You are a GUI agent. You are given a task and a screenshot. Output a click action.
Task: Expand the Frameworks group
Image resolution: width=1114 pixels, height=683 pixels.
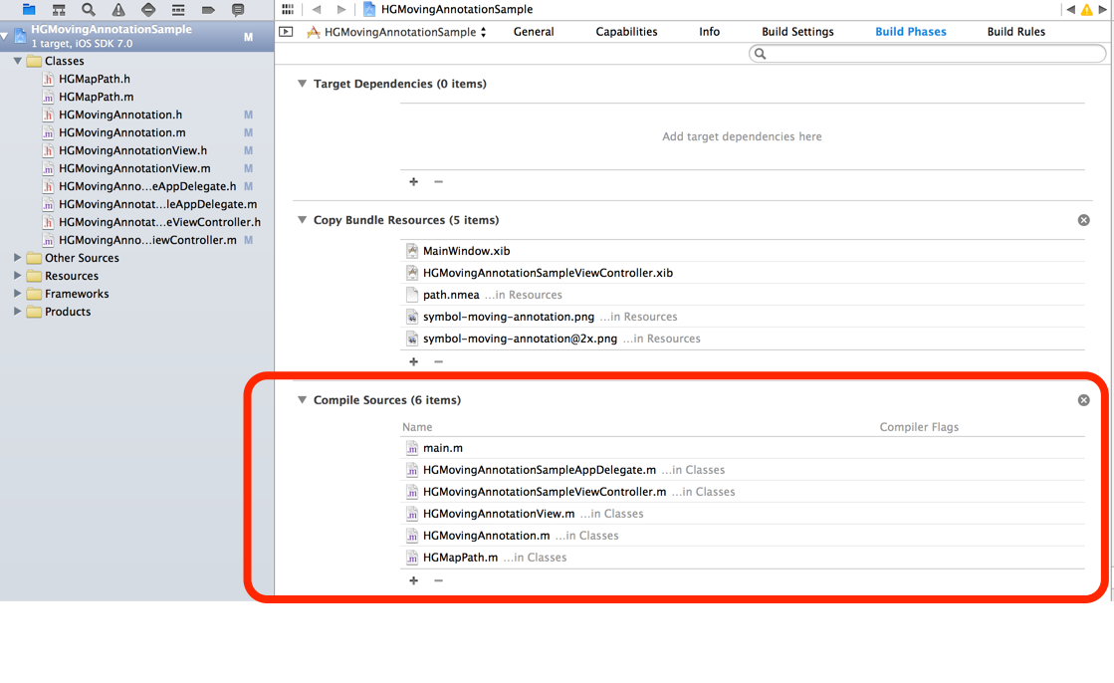[x=17, y=293]
